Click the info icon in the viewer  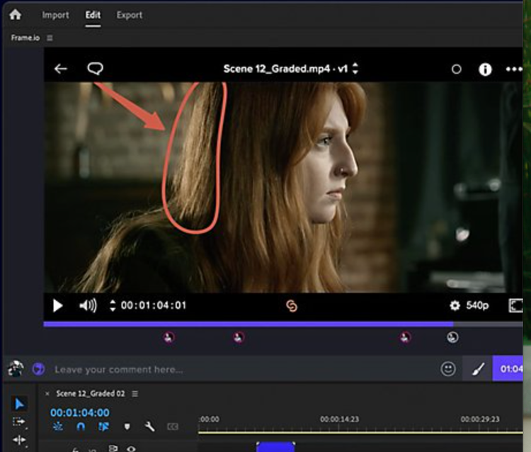(x=485, y=69)
